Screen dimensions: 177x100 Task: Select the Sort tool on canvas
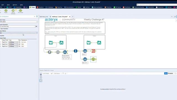point(76,51)
